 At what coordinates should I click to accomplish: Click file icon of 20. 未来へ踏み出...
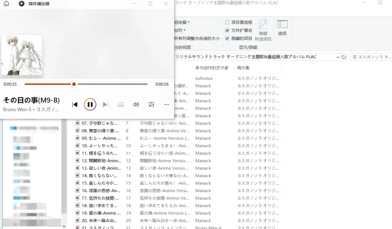tap(78, 220)
